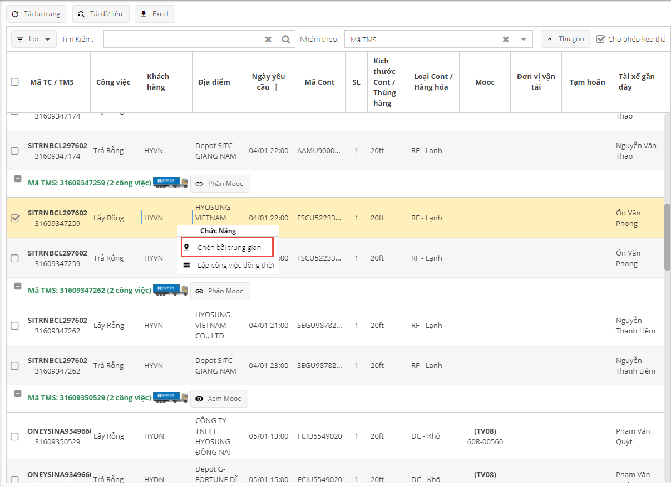Open the Lọc filter dropdown
671x486 pixels.
(34, 39)
